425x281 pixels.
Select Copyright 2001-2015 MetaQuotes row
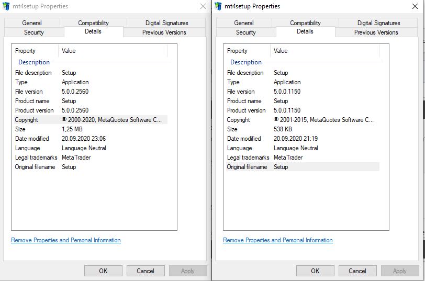pos(303,120)
